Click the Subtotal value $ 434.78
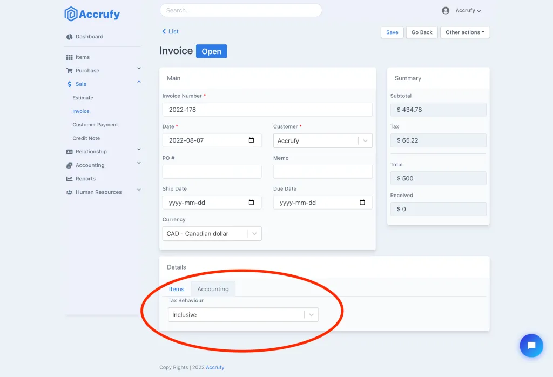This screenshot has height=377, width=553. 439,110
